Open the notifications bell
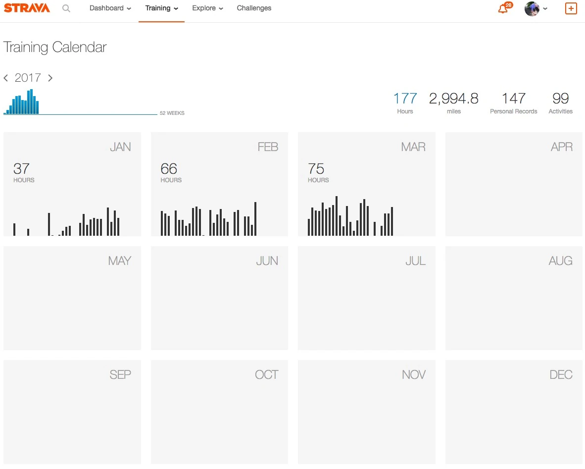Screen dimensions: 585x469 [503, 9]
